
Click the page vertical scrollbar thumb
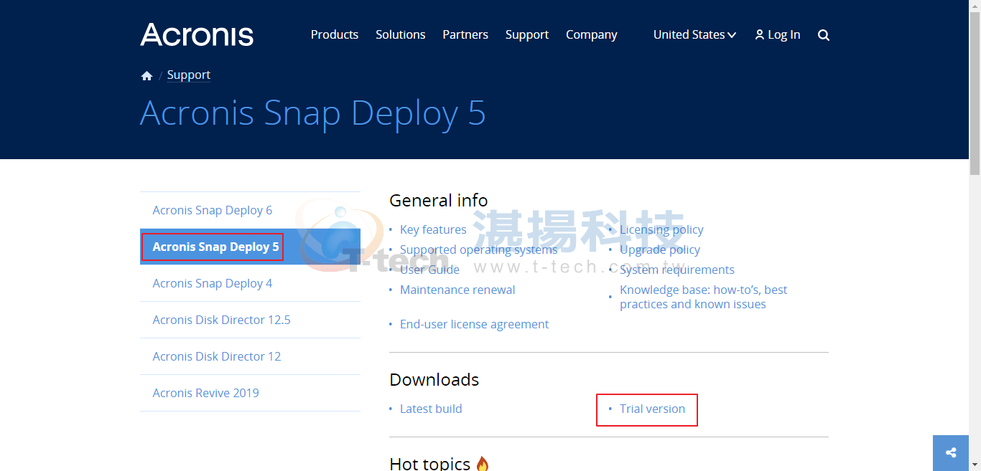[975, 93]
